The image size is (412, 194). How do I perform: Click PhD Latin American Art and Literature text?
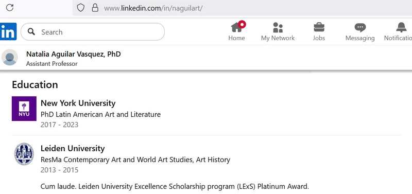(100, 114)
